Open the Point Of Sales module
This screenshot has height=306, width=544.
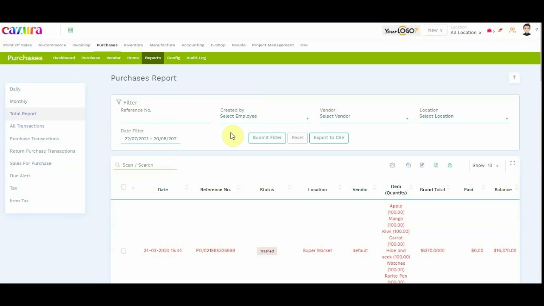(17, 45)
